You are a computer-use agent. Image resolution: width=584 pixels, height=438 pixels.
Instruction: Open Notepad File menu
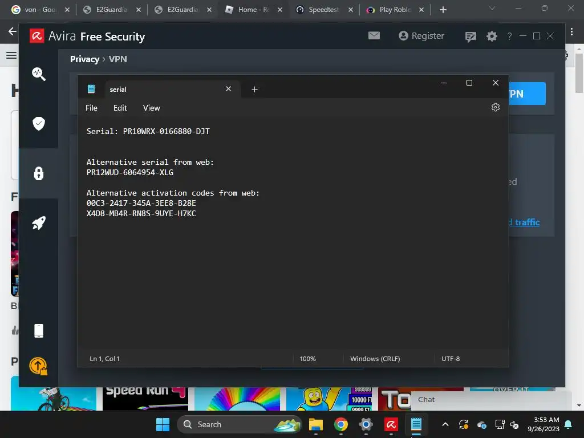(91, 108)
